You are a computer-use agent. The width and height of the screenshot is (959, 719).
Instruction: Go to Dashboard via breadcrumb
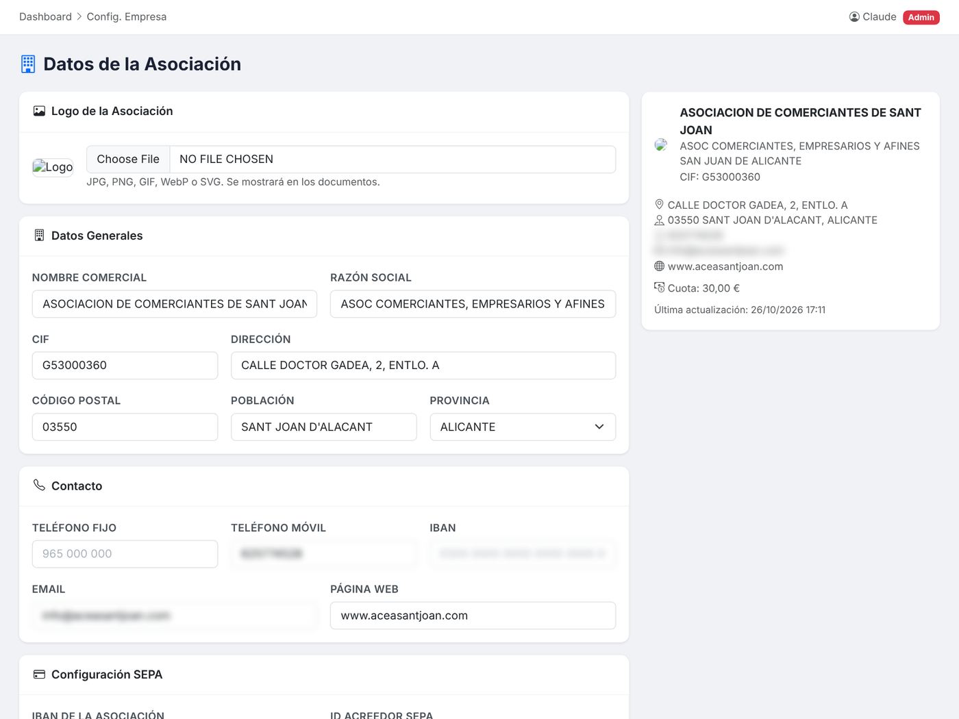45,16
